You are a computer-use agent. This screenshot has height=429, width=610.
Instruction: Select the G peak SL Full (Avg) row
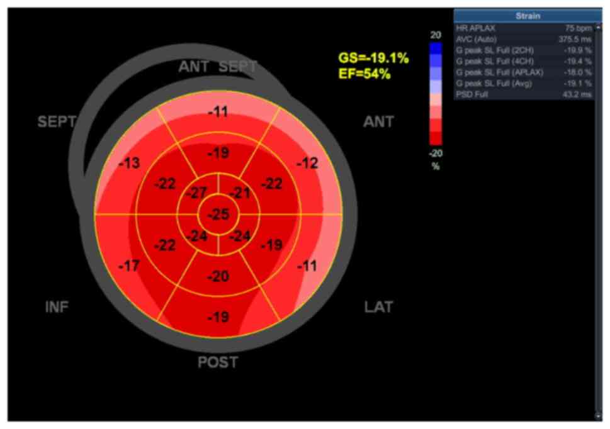tap(524, 83)
